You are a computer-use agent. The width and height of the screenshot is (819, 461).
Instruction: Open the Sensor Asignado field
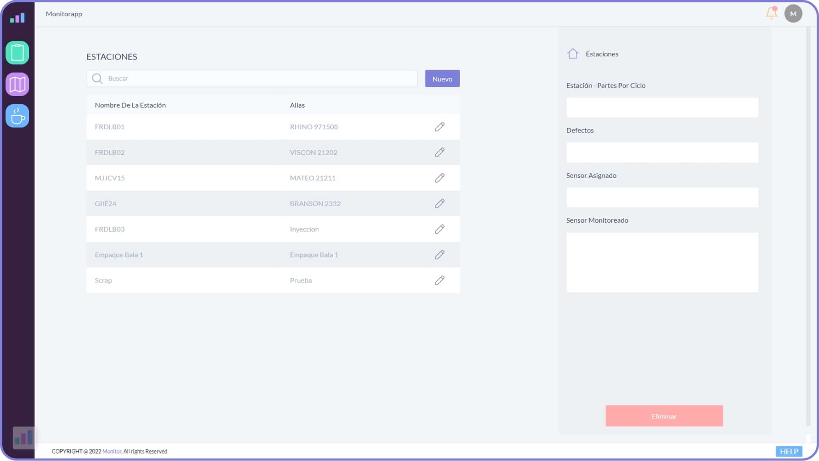[x=662, y=197]
